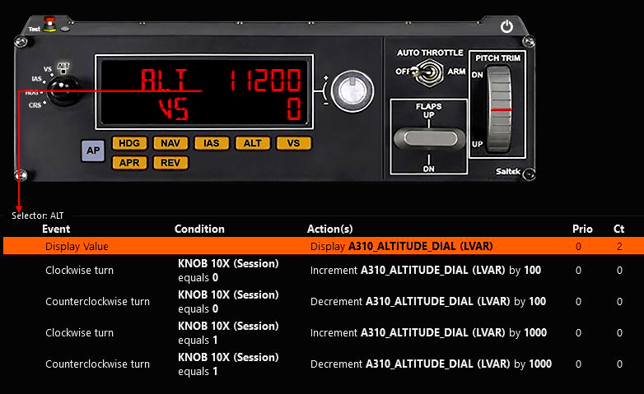Click the mode selector knob
The image size is (644, 394).
[60, 90]
